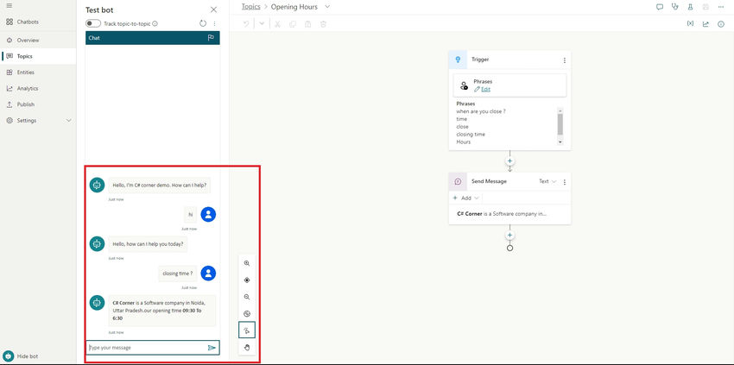Click the 'Hello, how can I help you today?' message
The width and height of the screenshot is (734, 365).
pyautogui.click(x=148, y=244)
